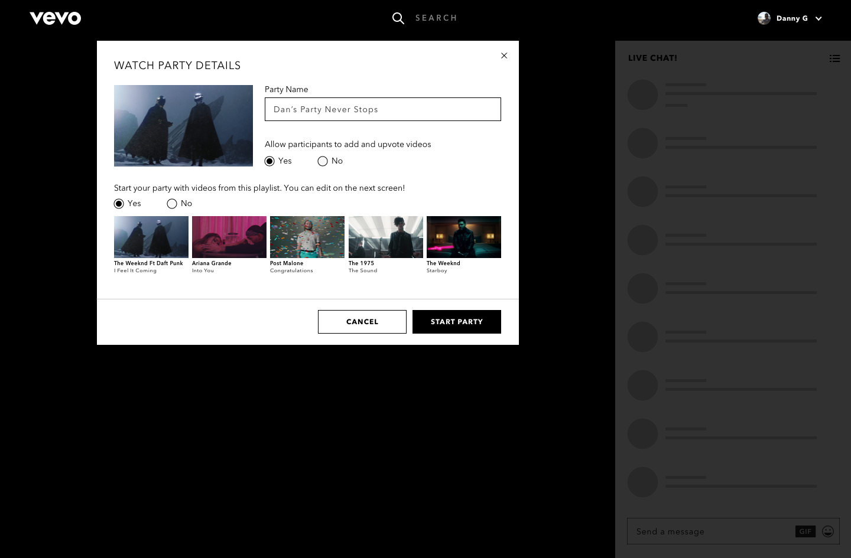The height and width of the screenshot is (558, 851).
Task: Open the search icon in the top bar
Action: 398,18
